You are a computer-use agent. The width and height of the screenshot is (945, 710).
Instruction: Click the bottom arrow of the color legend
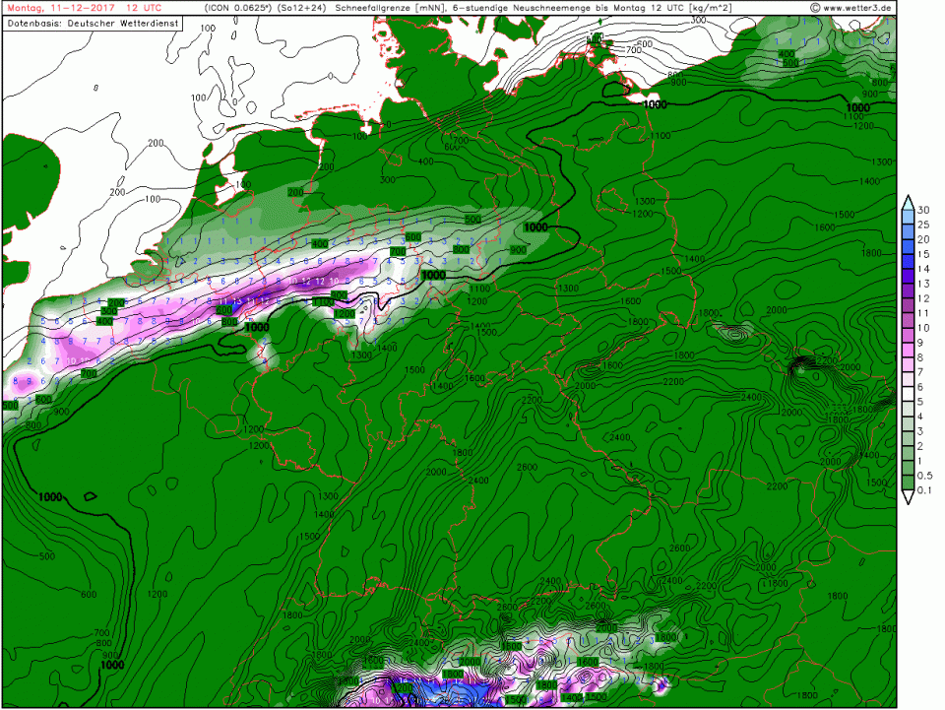tap(908, 498)
